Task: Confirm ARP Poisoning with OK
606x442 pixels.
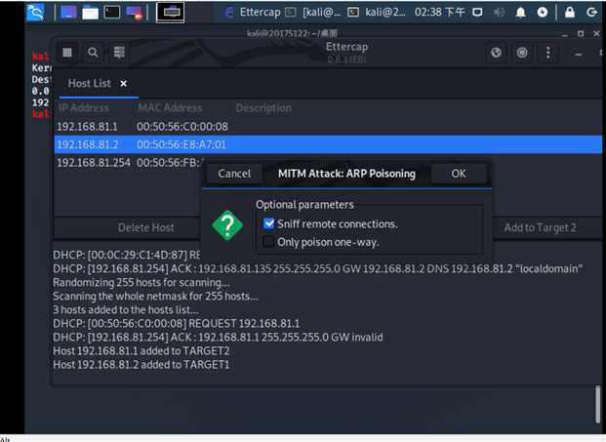Action: 459,174
